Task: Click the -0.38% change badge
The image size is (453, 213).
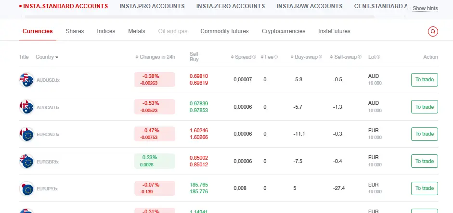Action: point(155,79)
